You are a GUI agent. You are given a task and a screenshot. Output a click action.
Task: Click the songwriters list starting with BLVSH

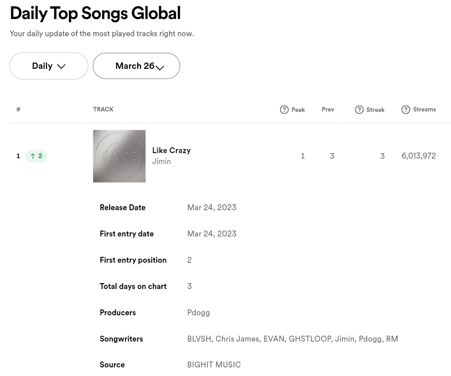click(292, 339)
